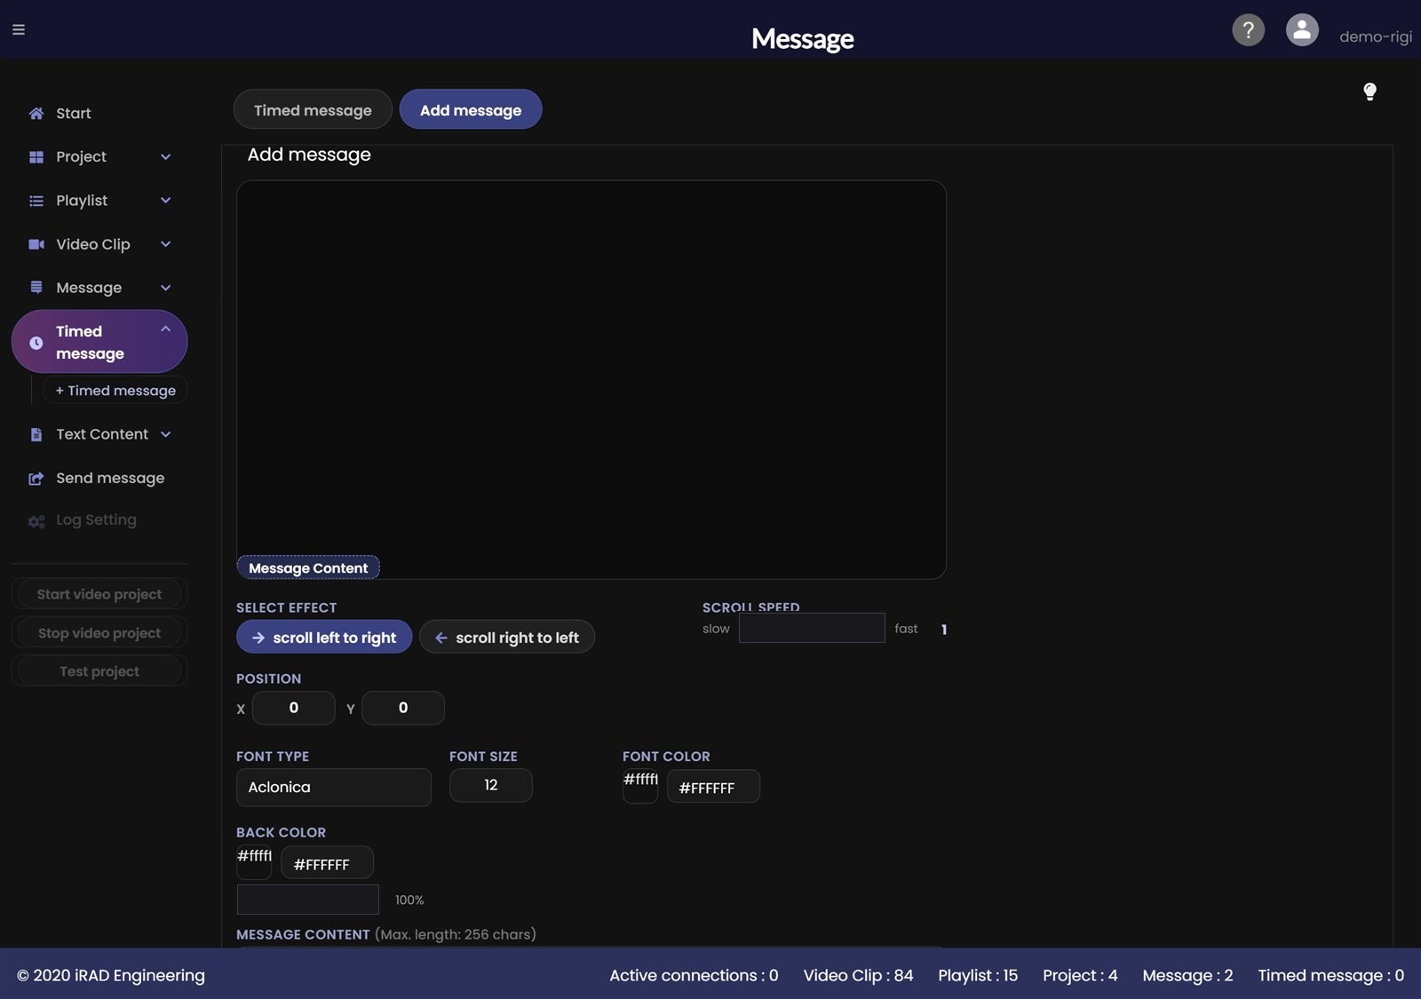Expand the Video Clip submenu chevron
The image size is (1421, 999).
click(x=165, y=244)
